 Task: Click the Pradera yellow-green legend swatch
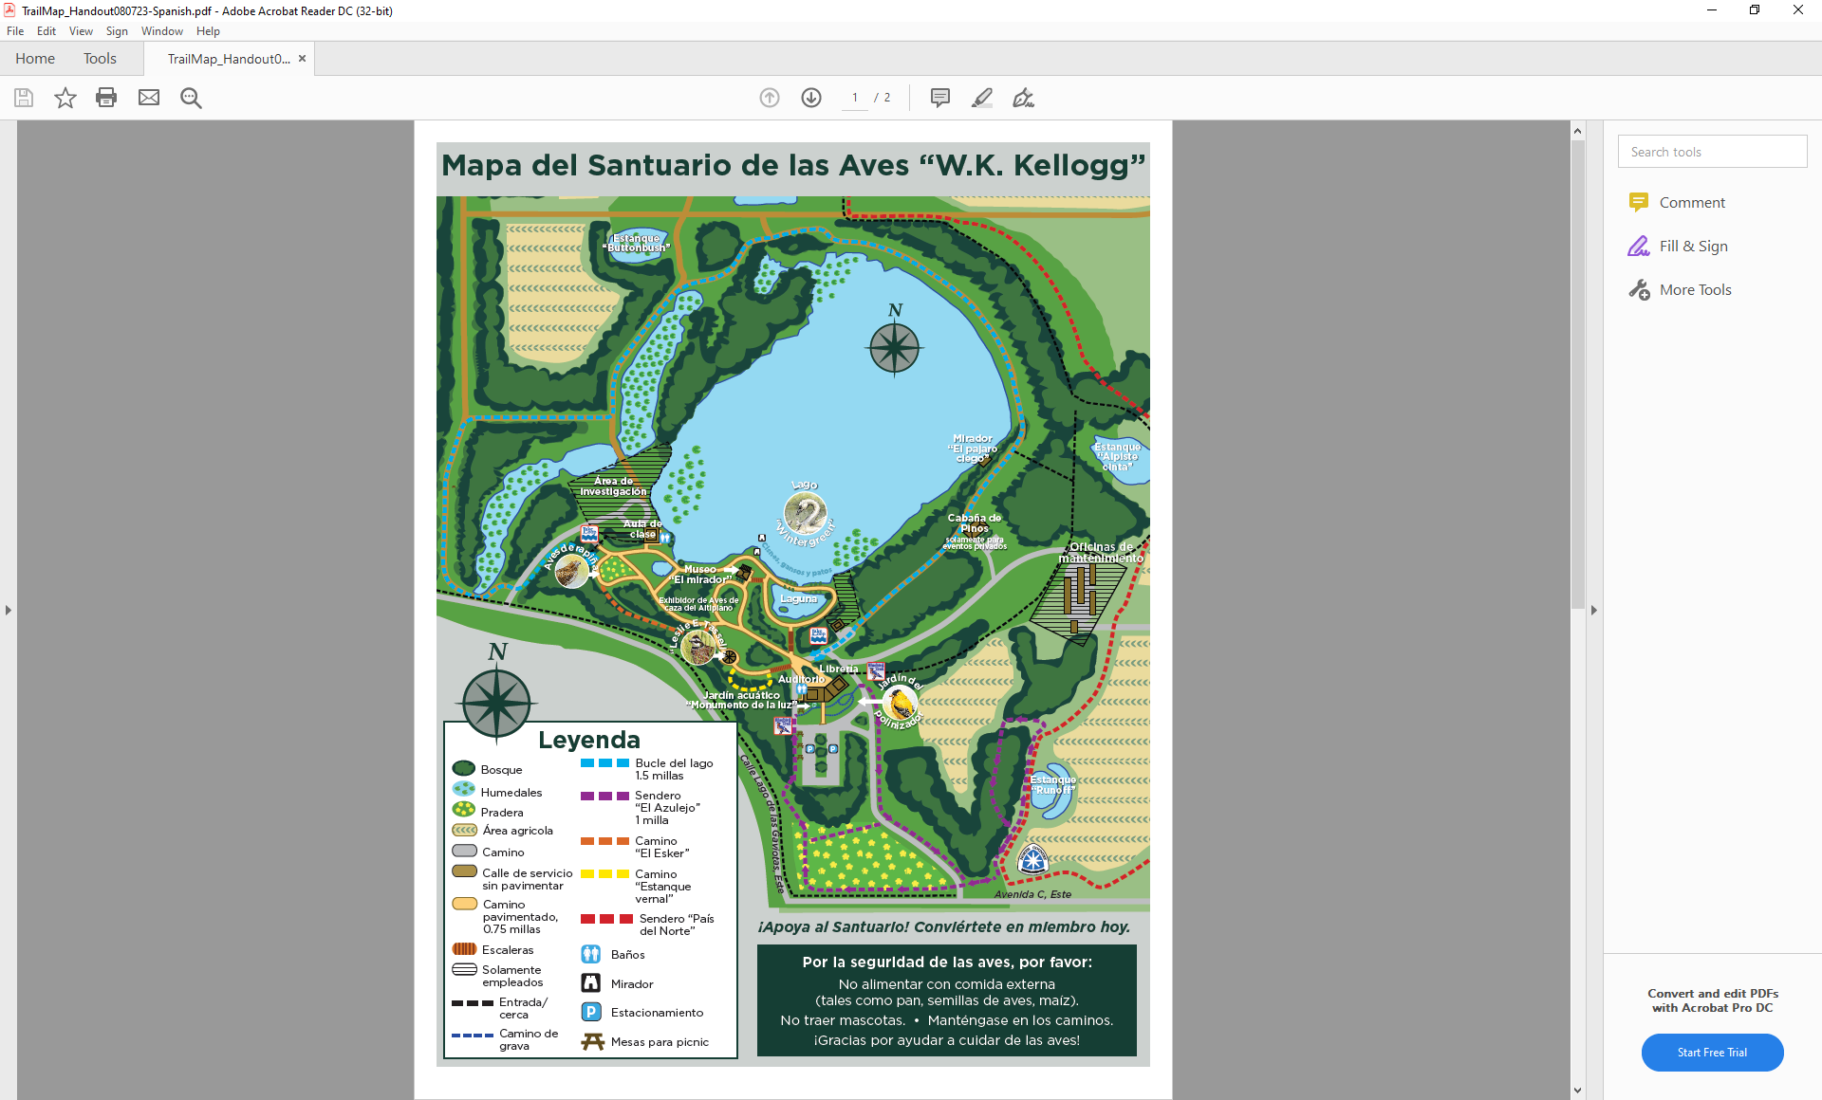pos(464,809)
